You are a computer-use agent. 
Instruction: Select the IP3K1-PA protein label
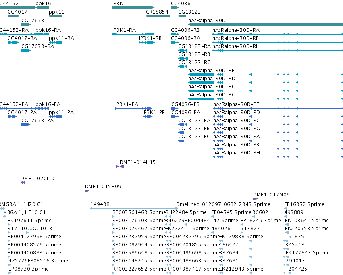pyautogui.click(x=127, y=104)
